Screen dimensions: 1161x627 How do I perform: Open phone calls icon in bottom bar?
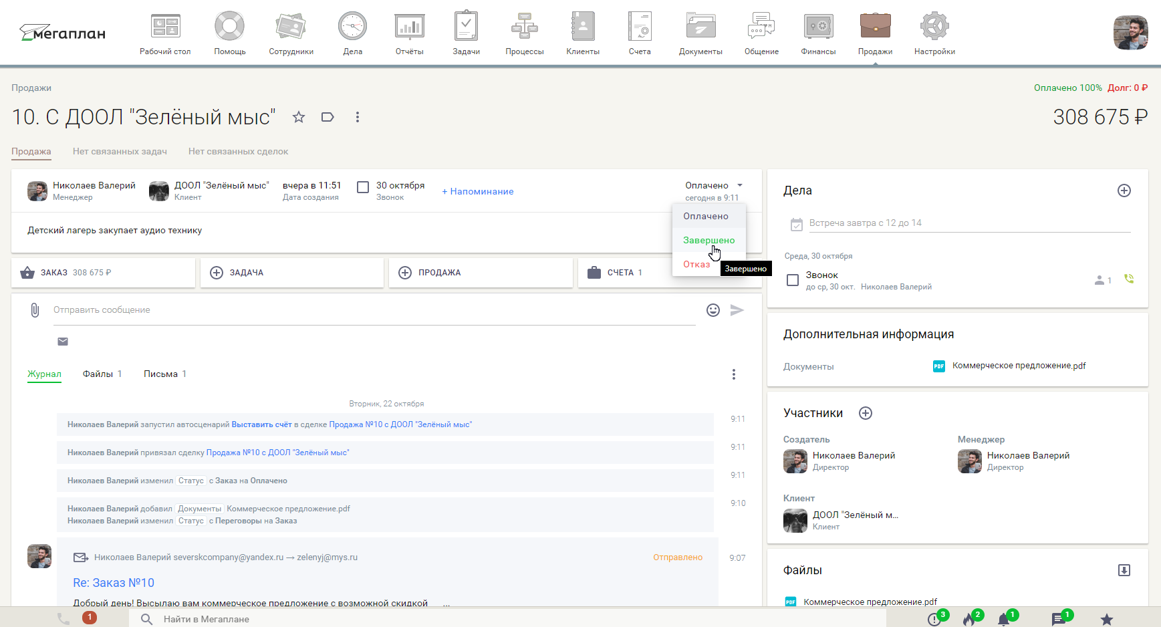[x=63, y=619]
